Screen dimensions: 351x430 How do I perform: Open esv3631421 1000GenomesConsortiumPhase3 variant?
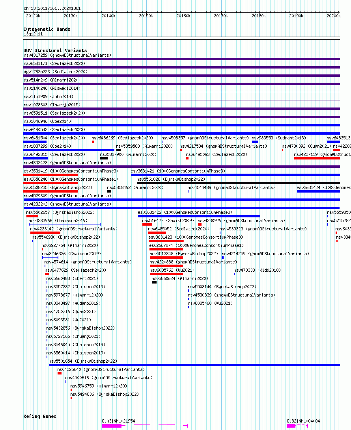pos(178,171)
